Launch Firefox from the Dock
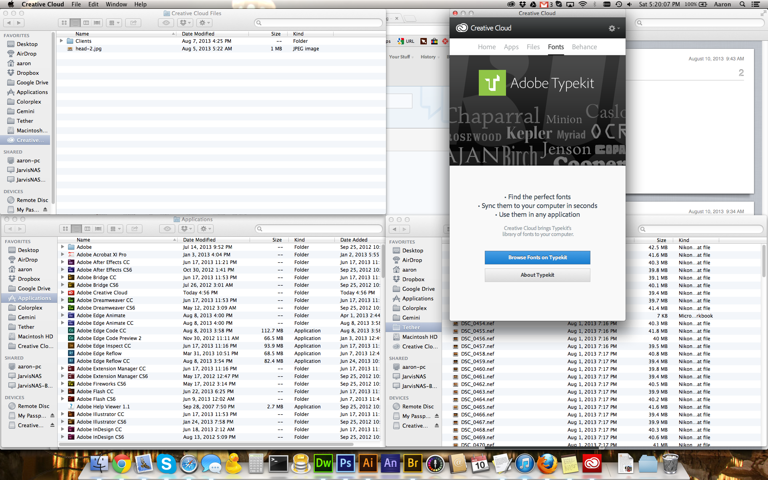 coord(547,464)
